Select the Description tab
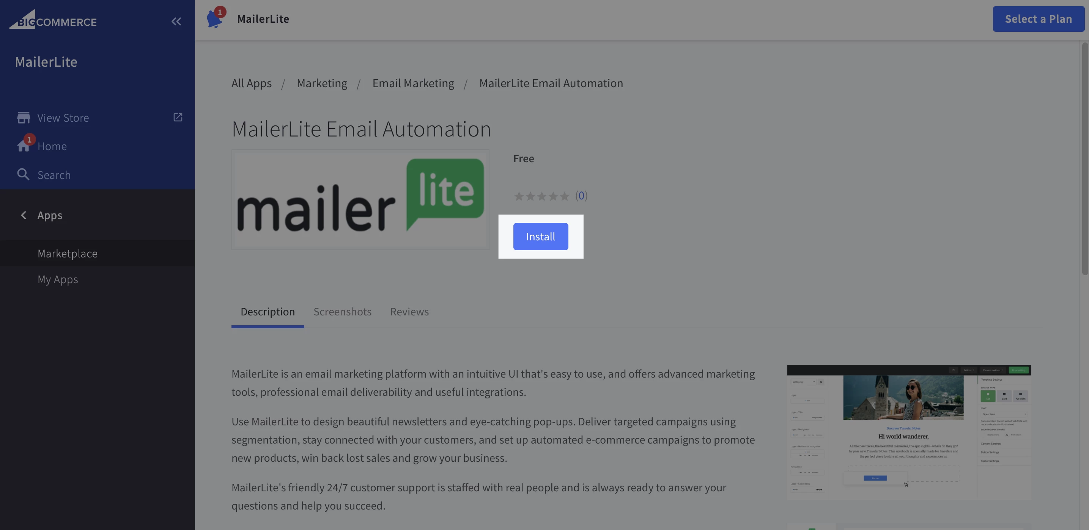The image size is (1089, 530). 268,312
